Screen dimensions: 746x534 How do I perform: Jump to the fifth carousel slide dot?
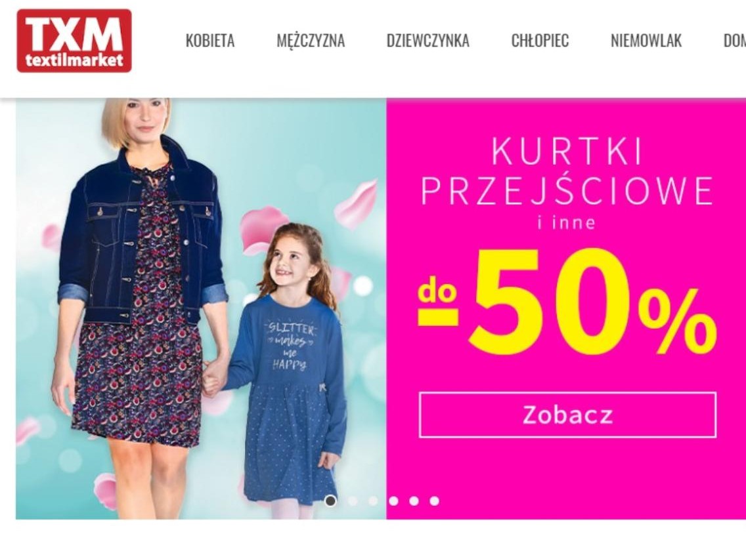pyautogui.click(x=414, y=501)
